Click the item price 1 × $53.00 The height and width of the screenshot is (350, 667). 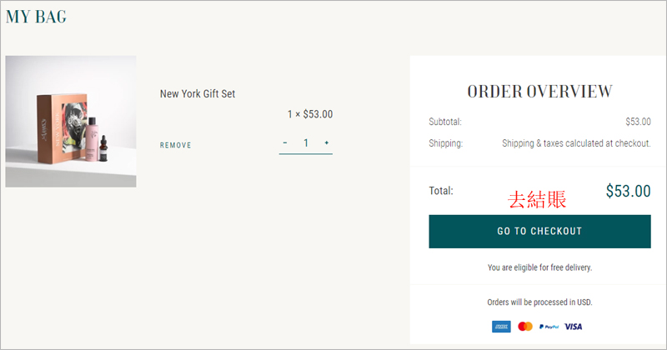click(309, 114)
